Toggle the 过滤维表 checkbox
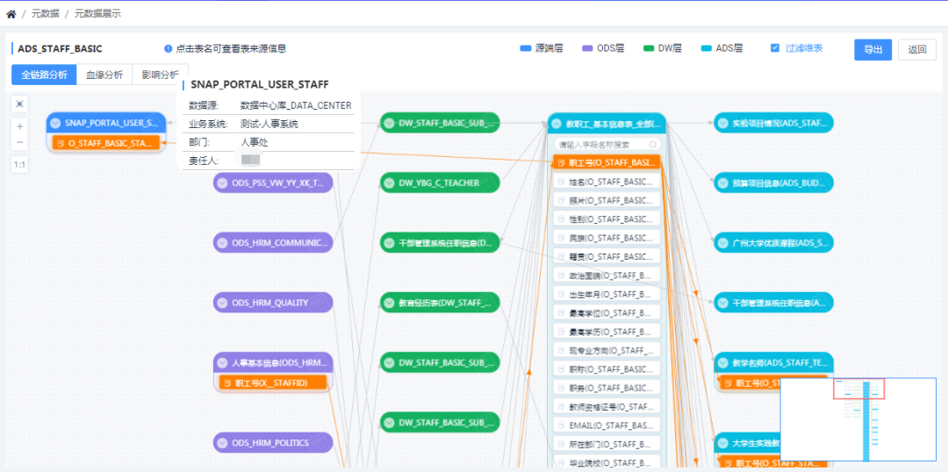This screenshot has height=472, width=948. pos(775,48)
